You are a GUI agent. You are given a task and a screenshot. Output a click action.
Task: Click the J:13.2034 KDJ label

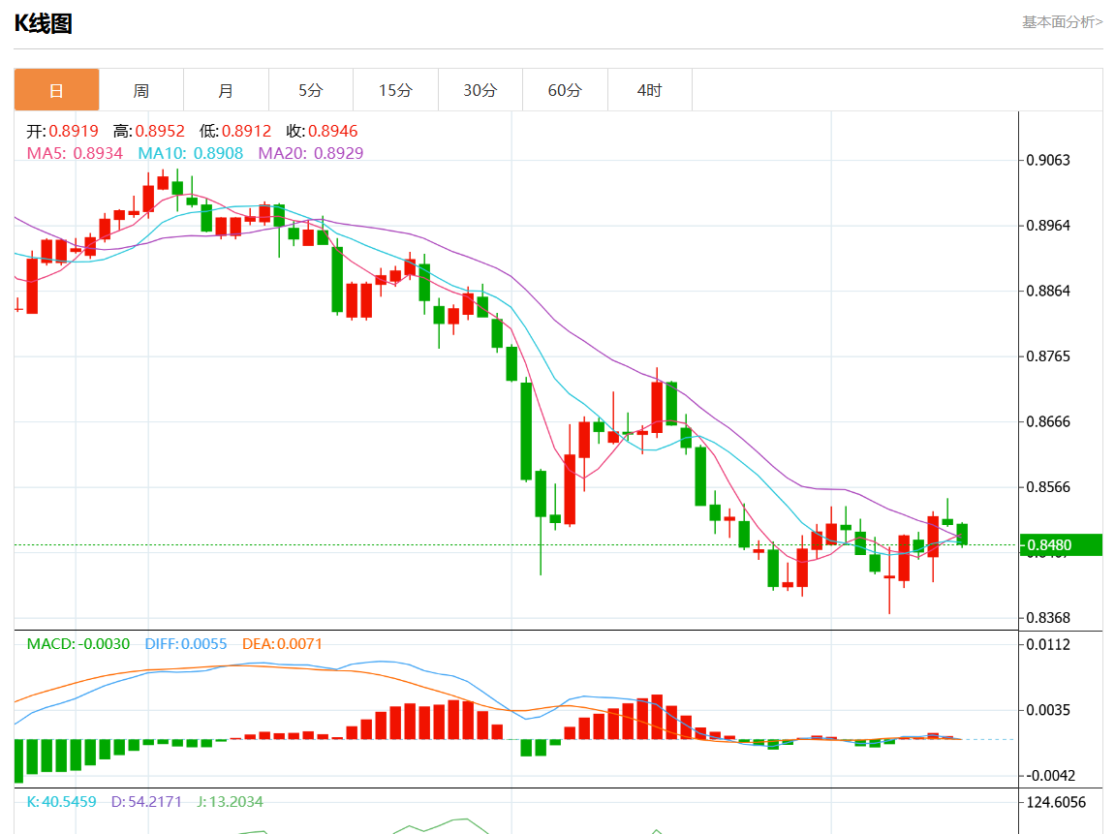click(x=231, y=801)
